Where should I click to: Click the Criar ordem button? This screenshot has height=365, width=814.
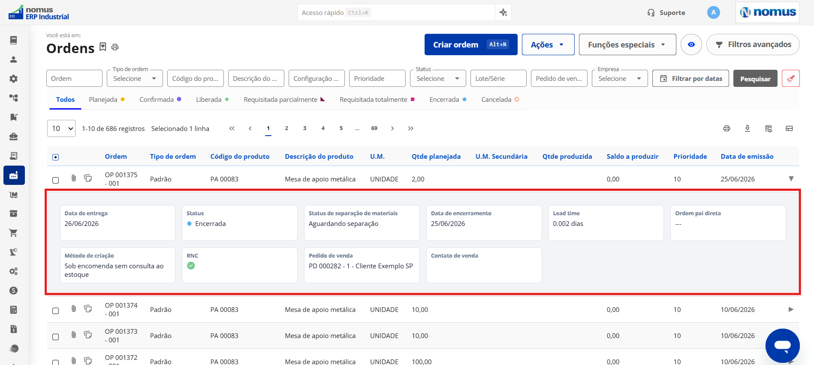pos(471,45)
